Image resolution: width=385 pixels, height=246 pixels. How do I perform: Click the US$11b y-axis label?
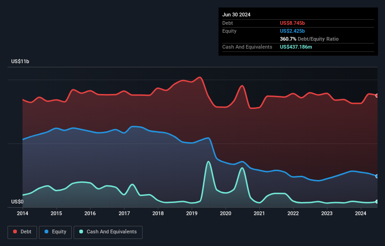[20, 61]
